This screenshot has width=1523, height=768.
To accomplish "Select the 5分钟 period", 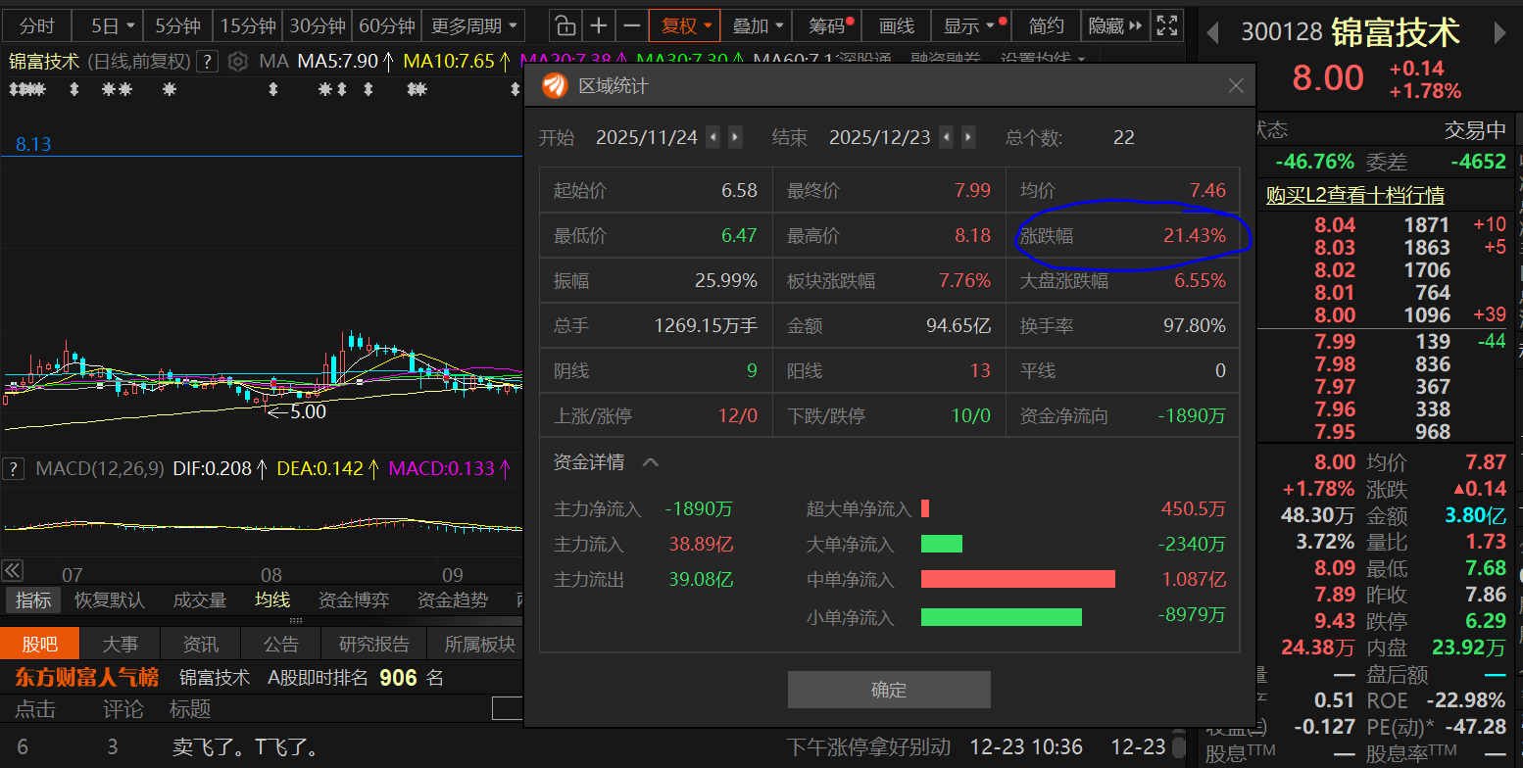I will 176,25.
